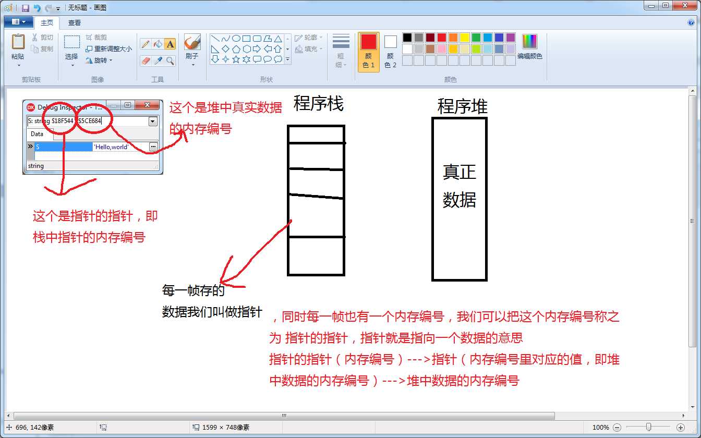Open the 轮廓 outline dropdown
Viewport: 701px width, 438px height.
point(309,38)
